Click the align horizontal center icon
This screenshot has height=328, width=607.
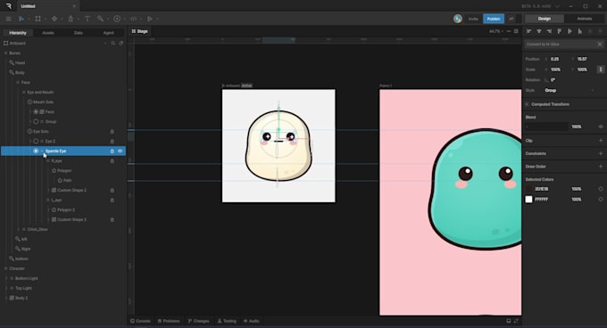pos(539,31)
